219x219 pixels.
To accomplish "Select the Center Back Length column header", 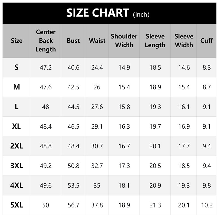I will (45, 41).
